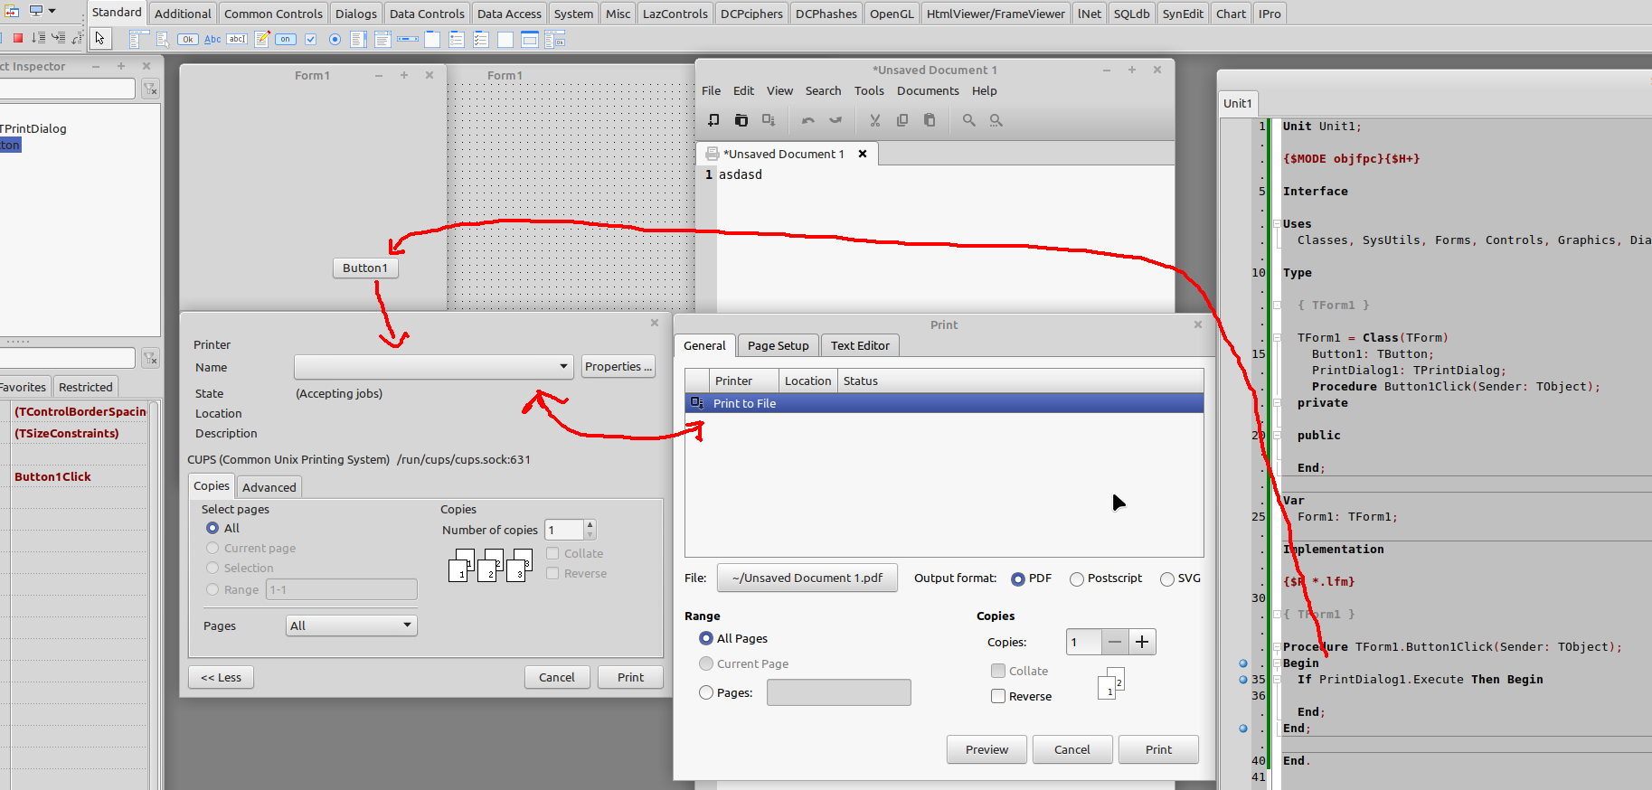Increase copies with the plus button
The image size is (1652, 790).
tap(1142, 642)
